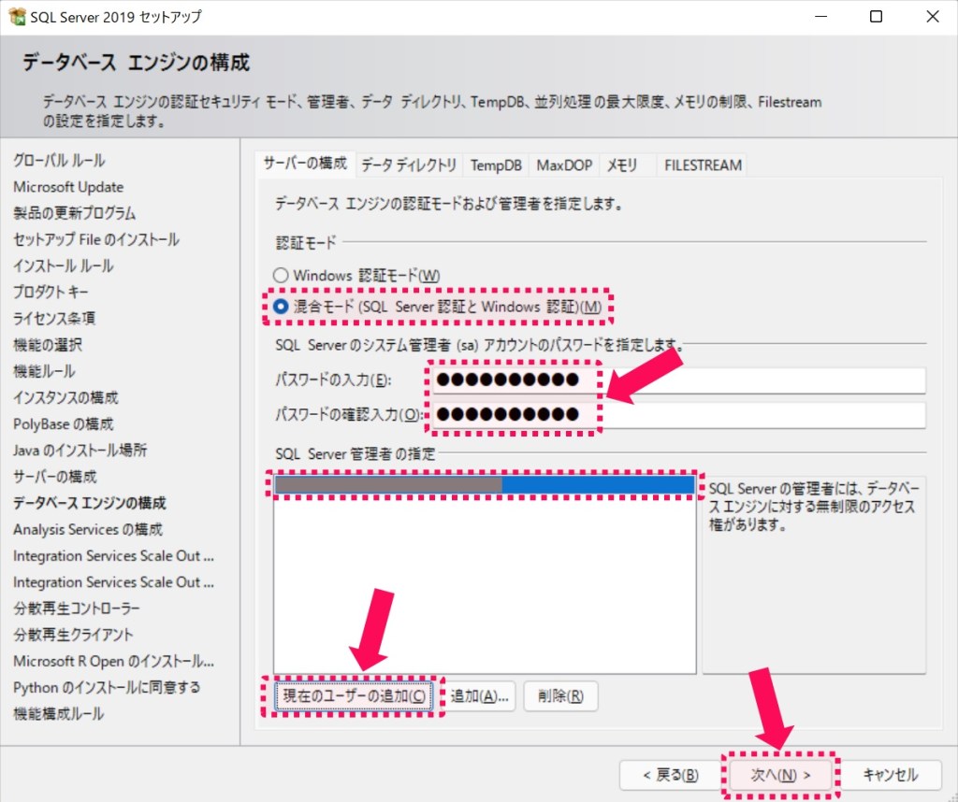Open the サーバーの構成 tab
This screenshot has width=958, height=802.
click(x=305, y=164)
